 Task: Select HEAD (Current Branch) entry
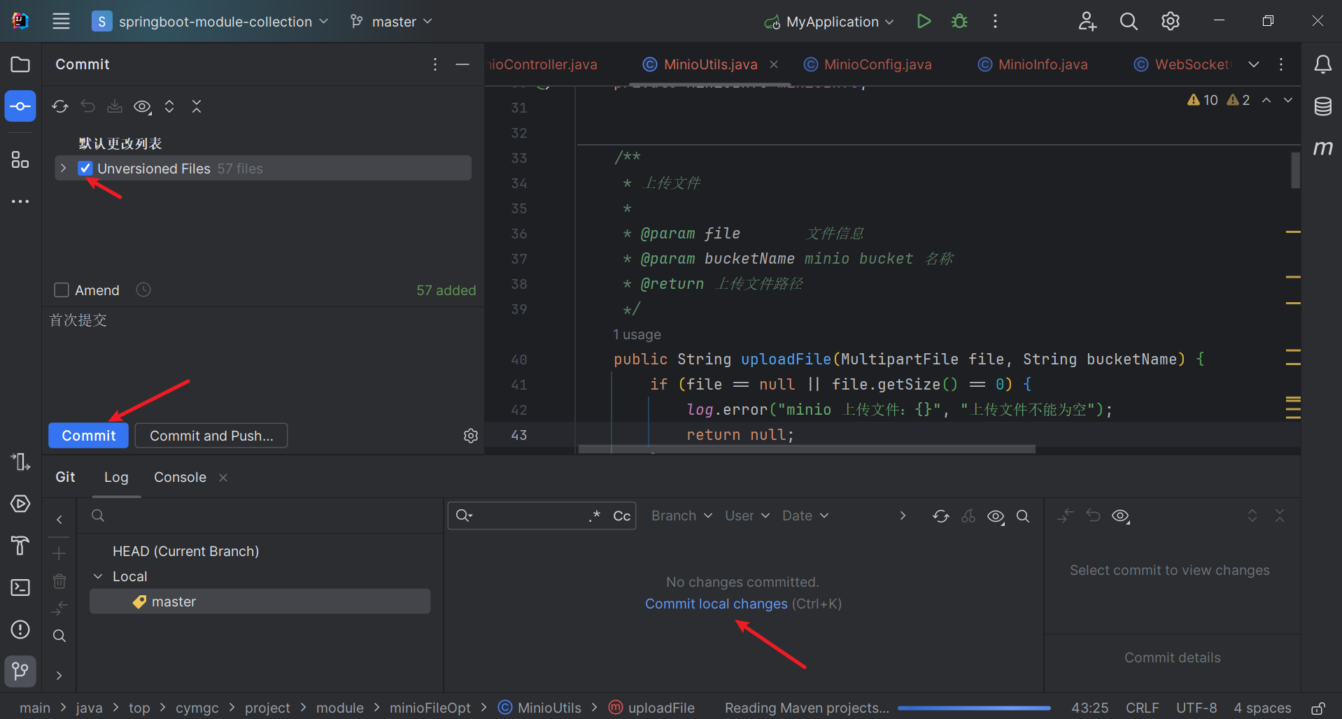185,551
